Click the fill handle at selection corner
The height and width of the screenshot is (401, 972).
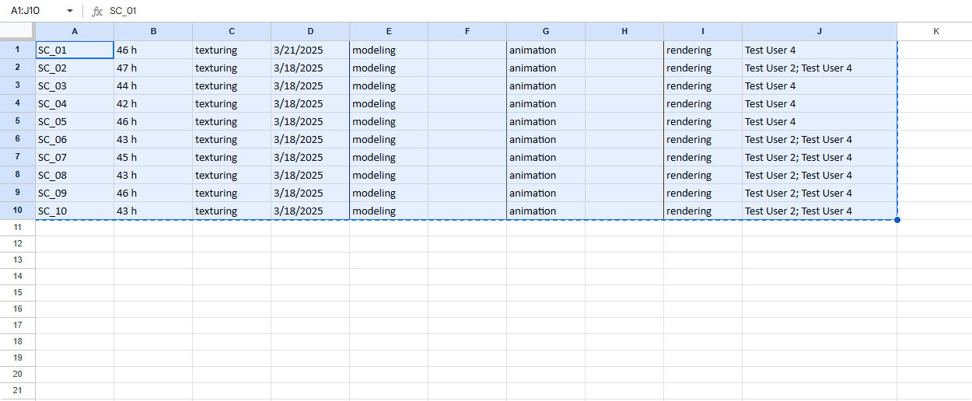click(x=897, y=220)
